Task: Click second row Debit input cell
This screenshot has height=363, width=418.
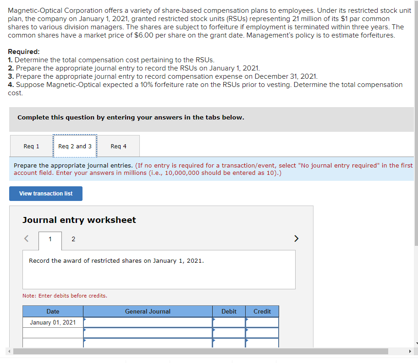Action: coord(229,333)
